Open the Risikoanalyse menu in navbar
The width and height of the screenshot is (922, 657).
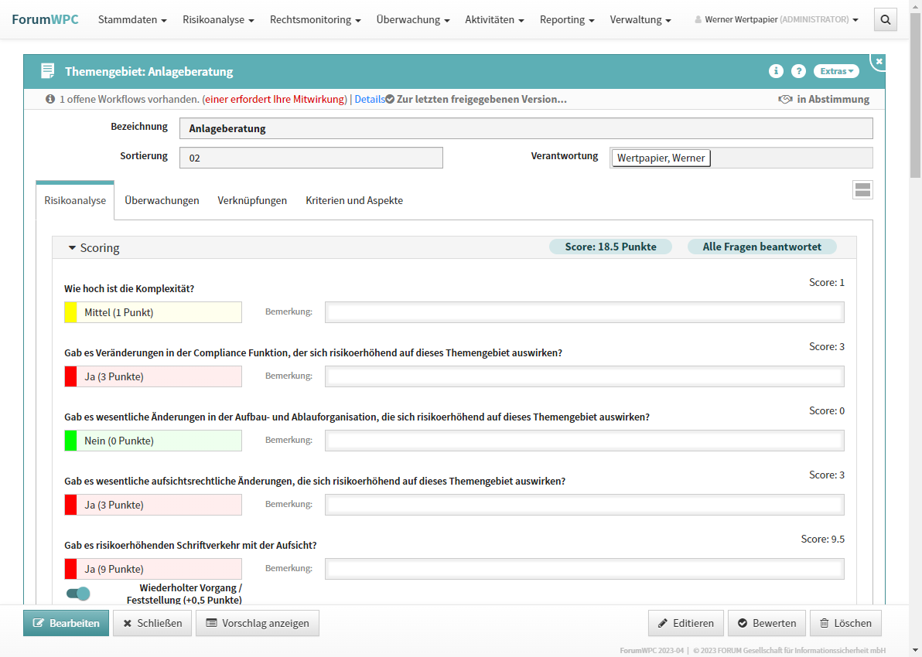218,19
